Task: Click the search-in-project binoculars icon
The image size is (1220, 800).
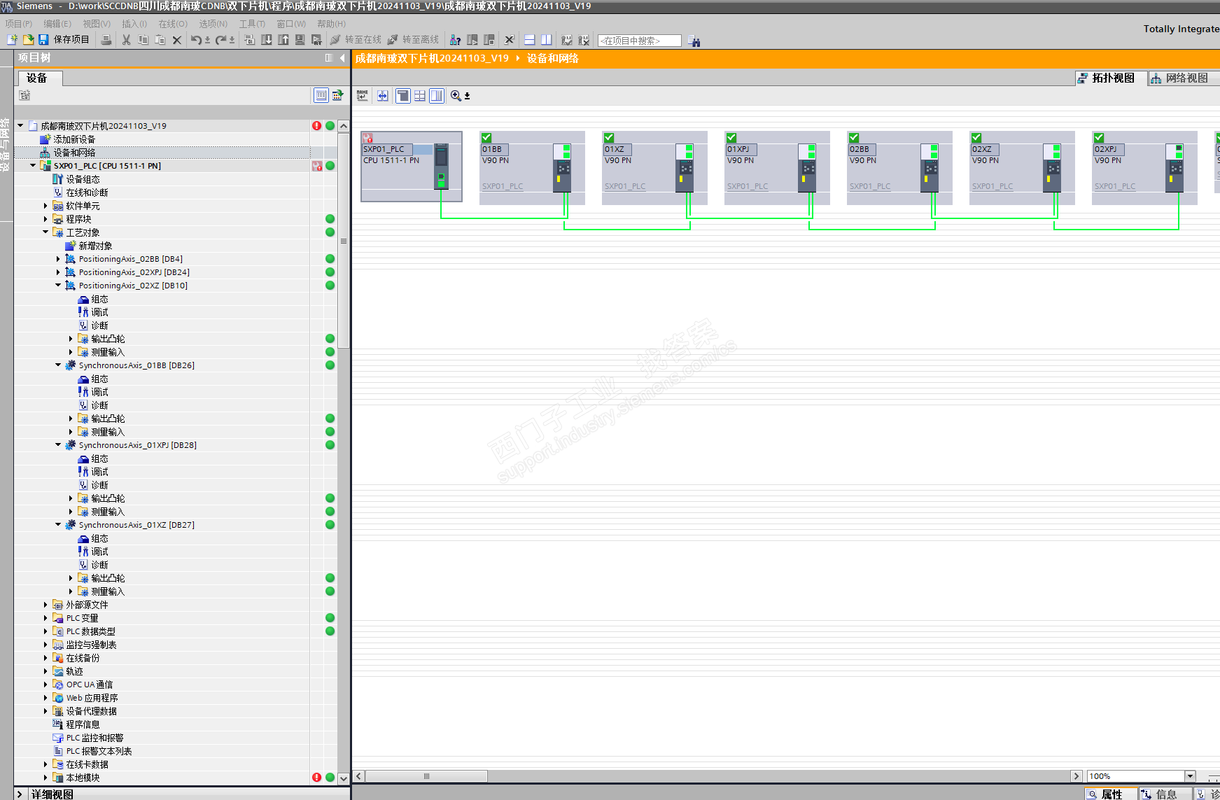Action: click(694, 41)
